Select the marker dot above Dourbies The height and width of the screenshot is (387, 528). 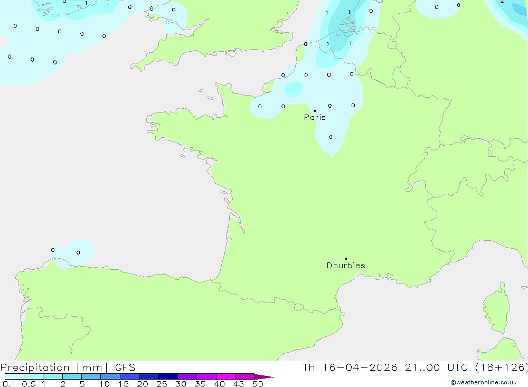(346, 259)
